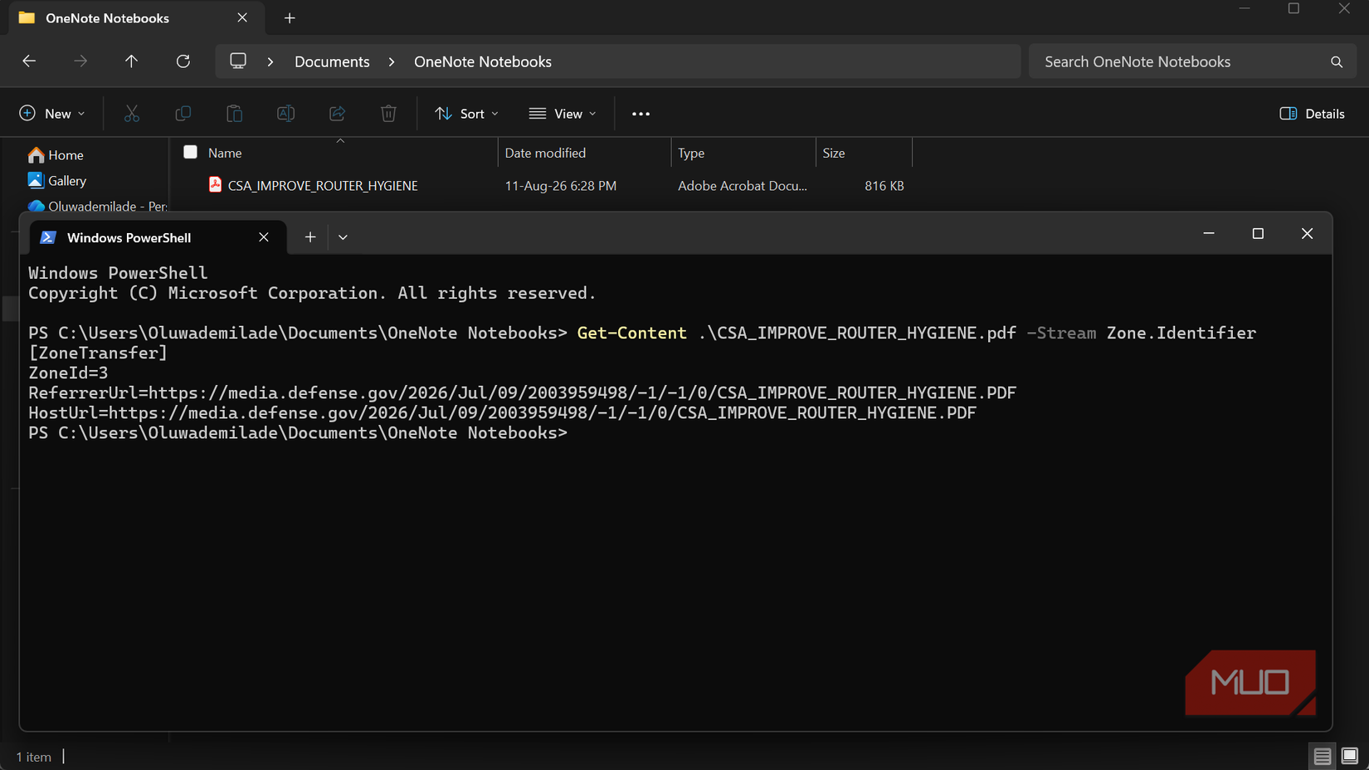Click the Delete trash icon
This screenshot has width=1369, height=770.
(388, 114)
